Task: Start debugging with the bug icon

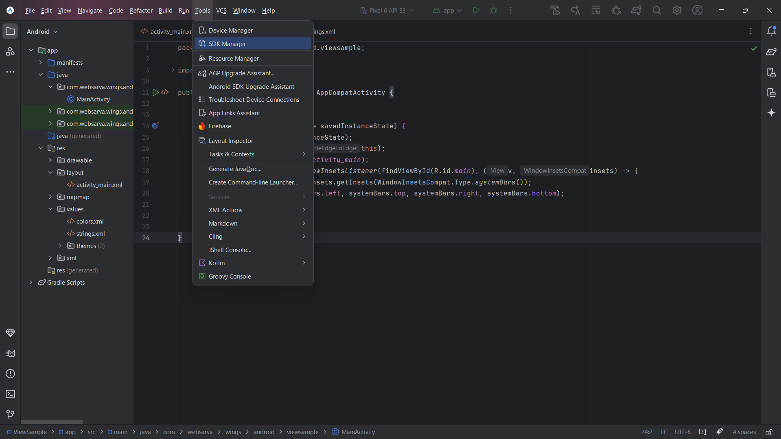Action: 493,10
